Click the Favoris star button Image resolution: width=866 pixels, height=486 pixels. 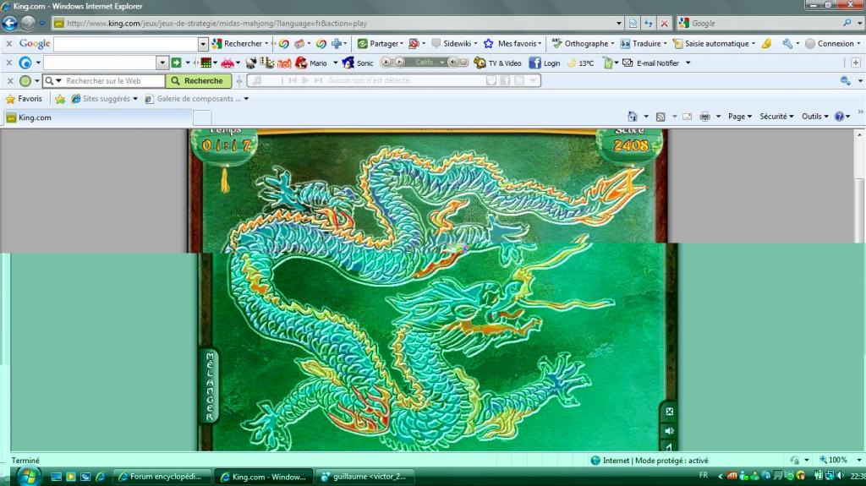tap(24, 99)
